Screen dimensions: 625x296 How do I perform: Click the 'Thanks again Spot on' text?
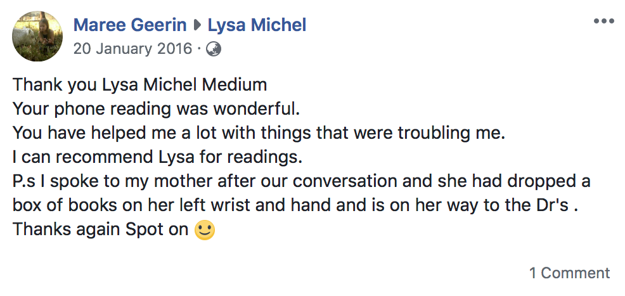tap(100, 229)
